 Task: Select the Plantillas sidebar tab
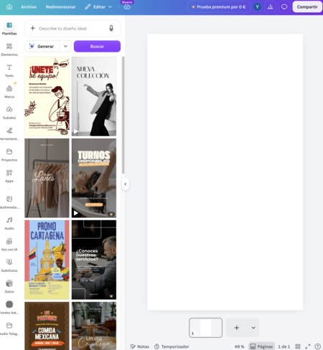point(9,28)
